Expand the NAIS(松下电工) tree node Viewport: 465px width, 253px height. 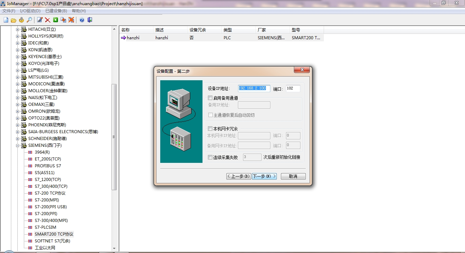18,98
